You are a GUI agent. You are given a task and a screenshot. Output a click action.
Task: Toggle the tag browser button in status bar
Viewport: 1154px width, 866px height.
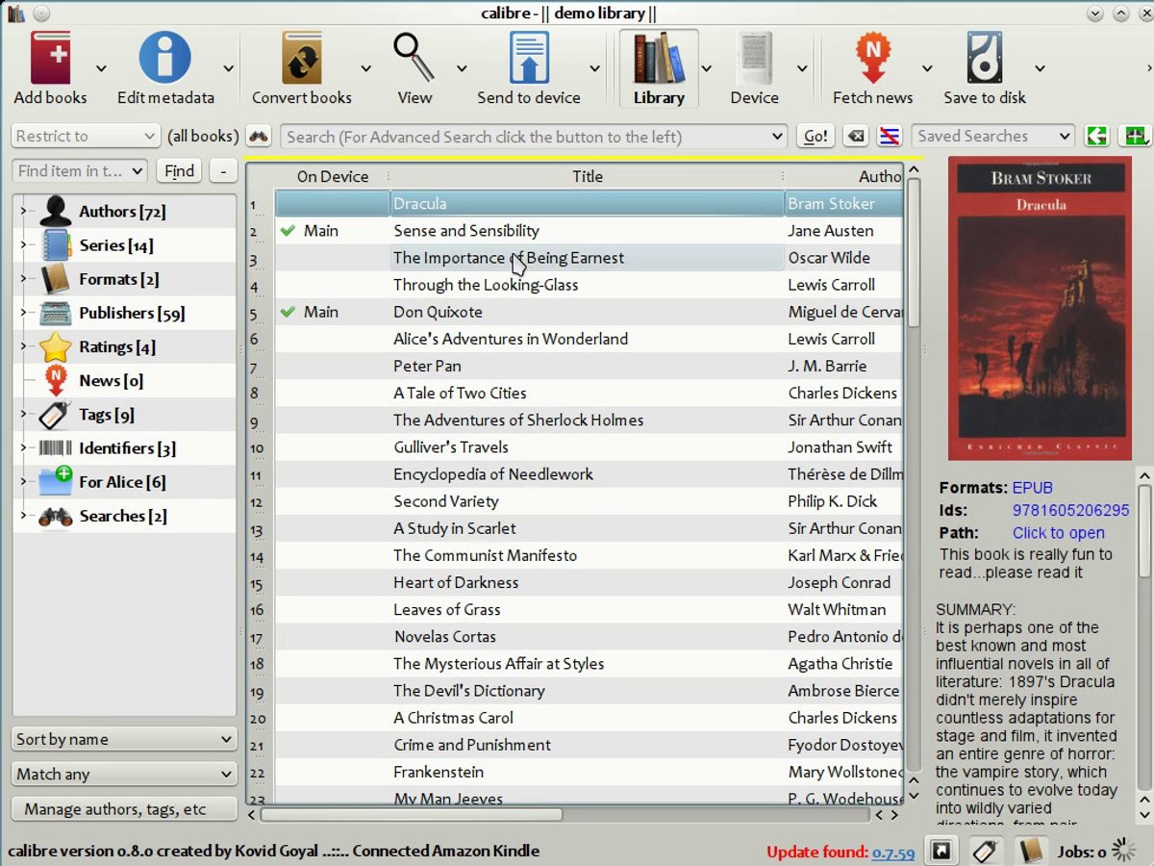pos(985,851)
